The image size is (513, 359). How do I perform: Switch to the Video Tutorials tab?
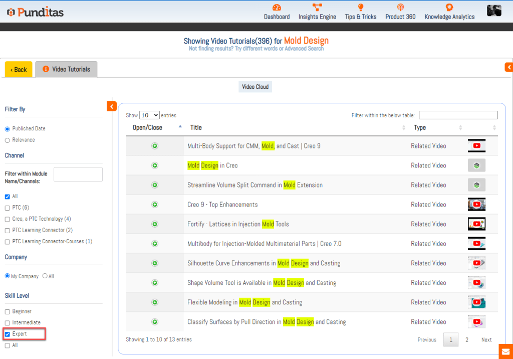click(66, 69)
